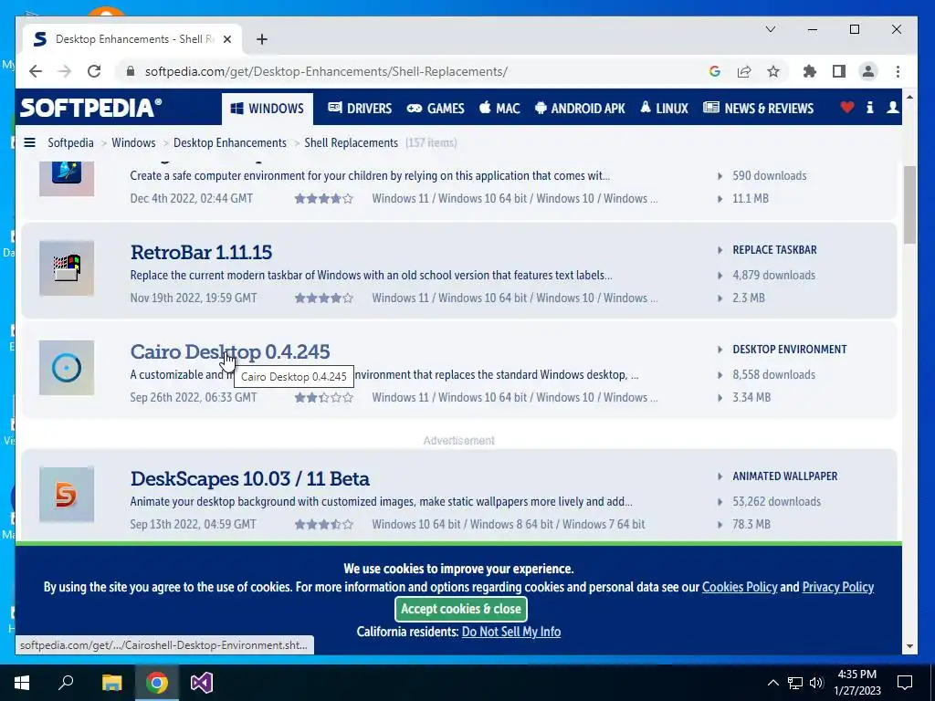
Task: Switch to the Linux section
Action: click(x=665, y=109)
